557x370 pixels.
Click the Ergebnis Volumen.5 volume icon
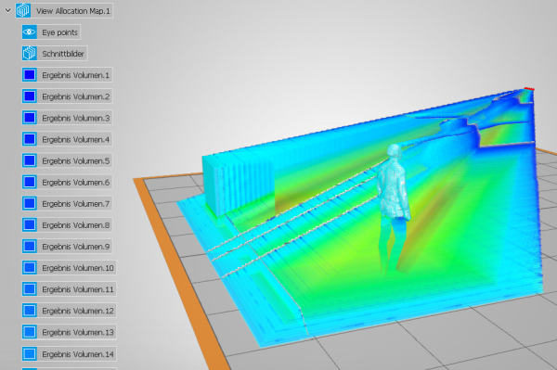[29, 160]
